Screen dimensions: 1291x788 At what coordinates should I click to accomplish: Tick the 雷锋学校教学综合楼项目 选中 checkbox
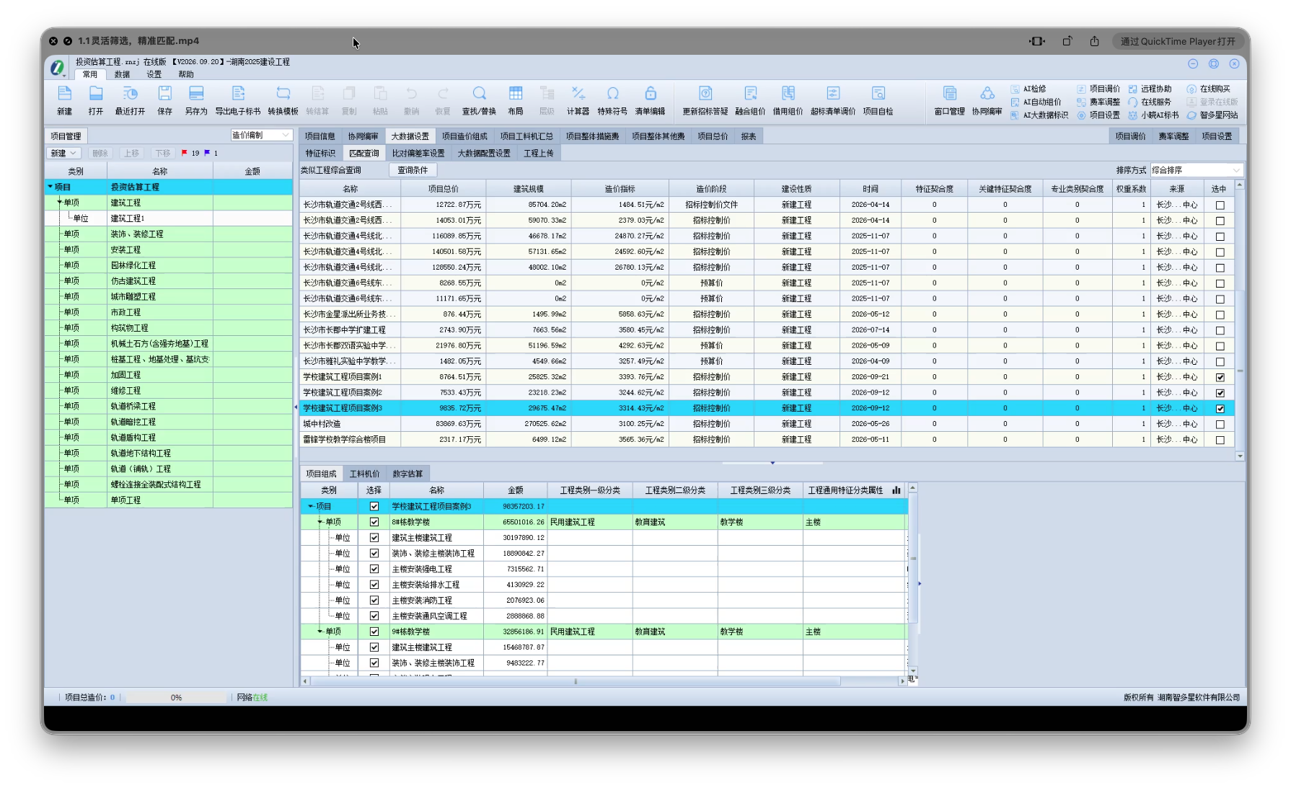tap(1220, 440)
